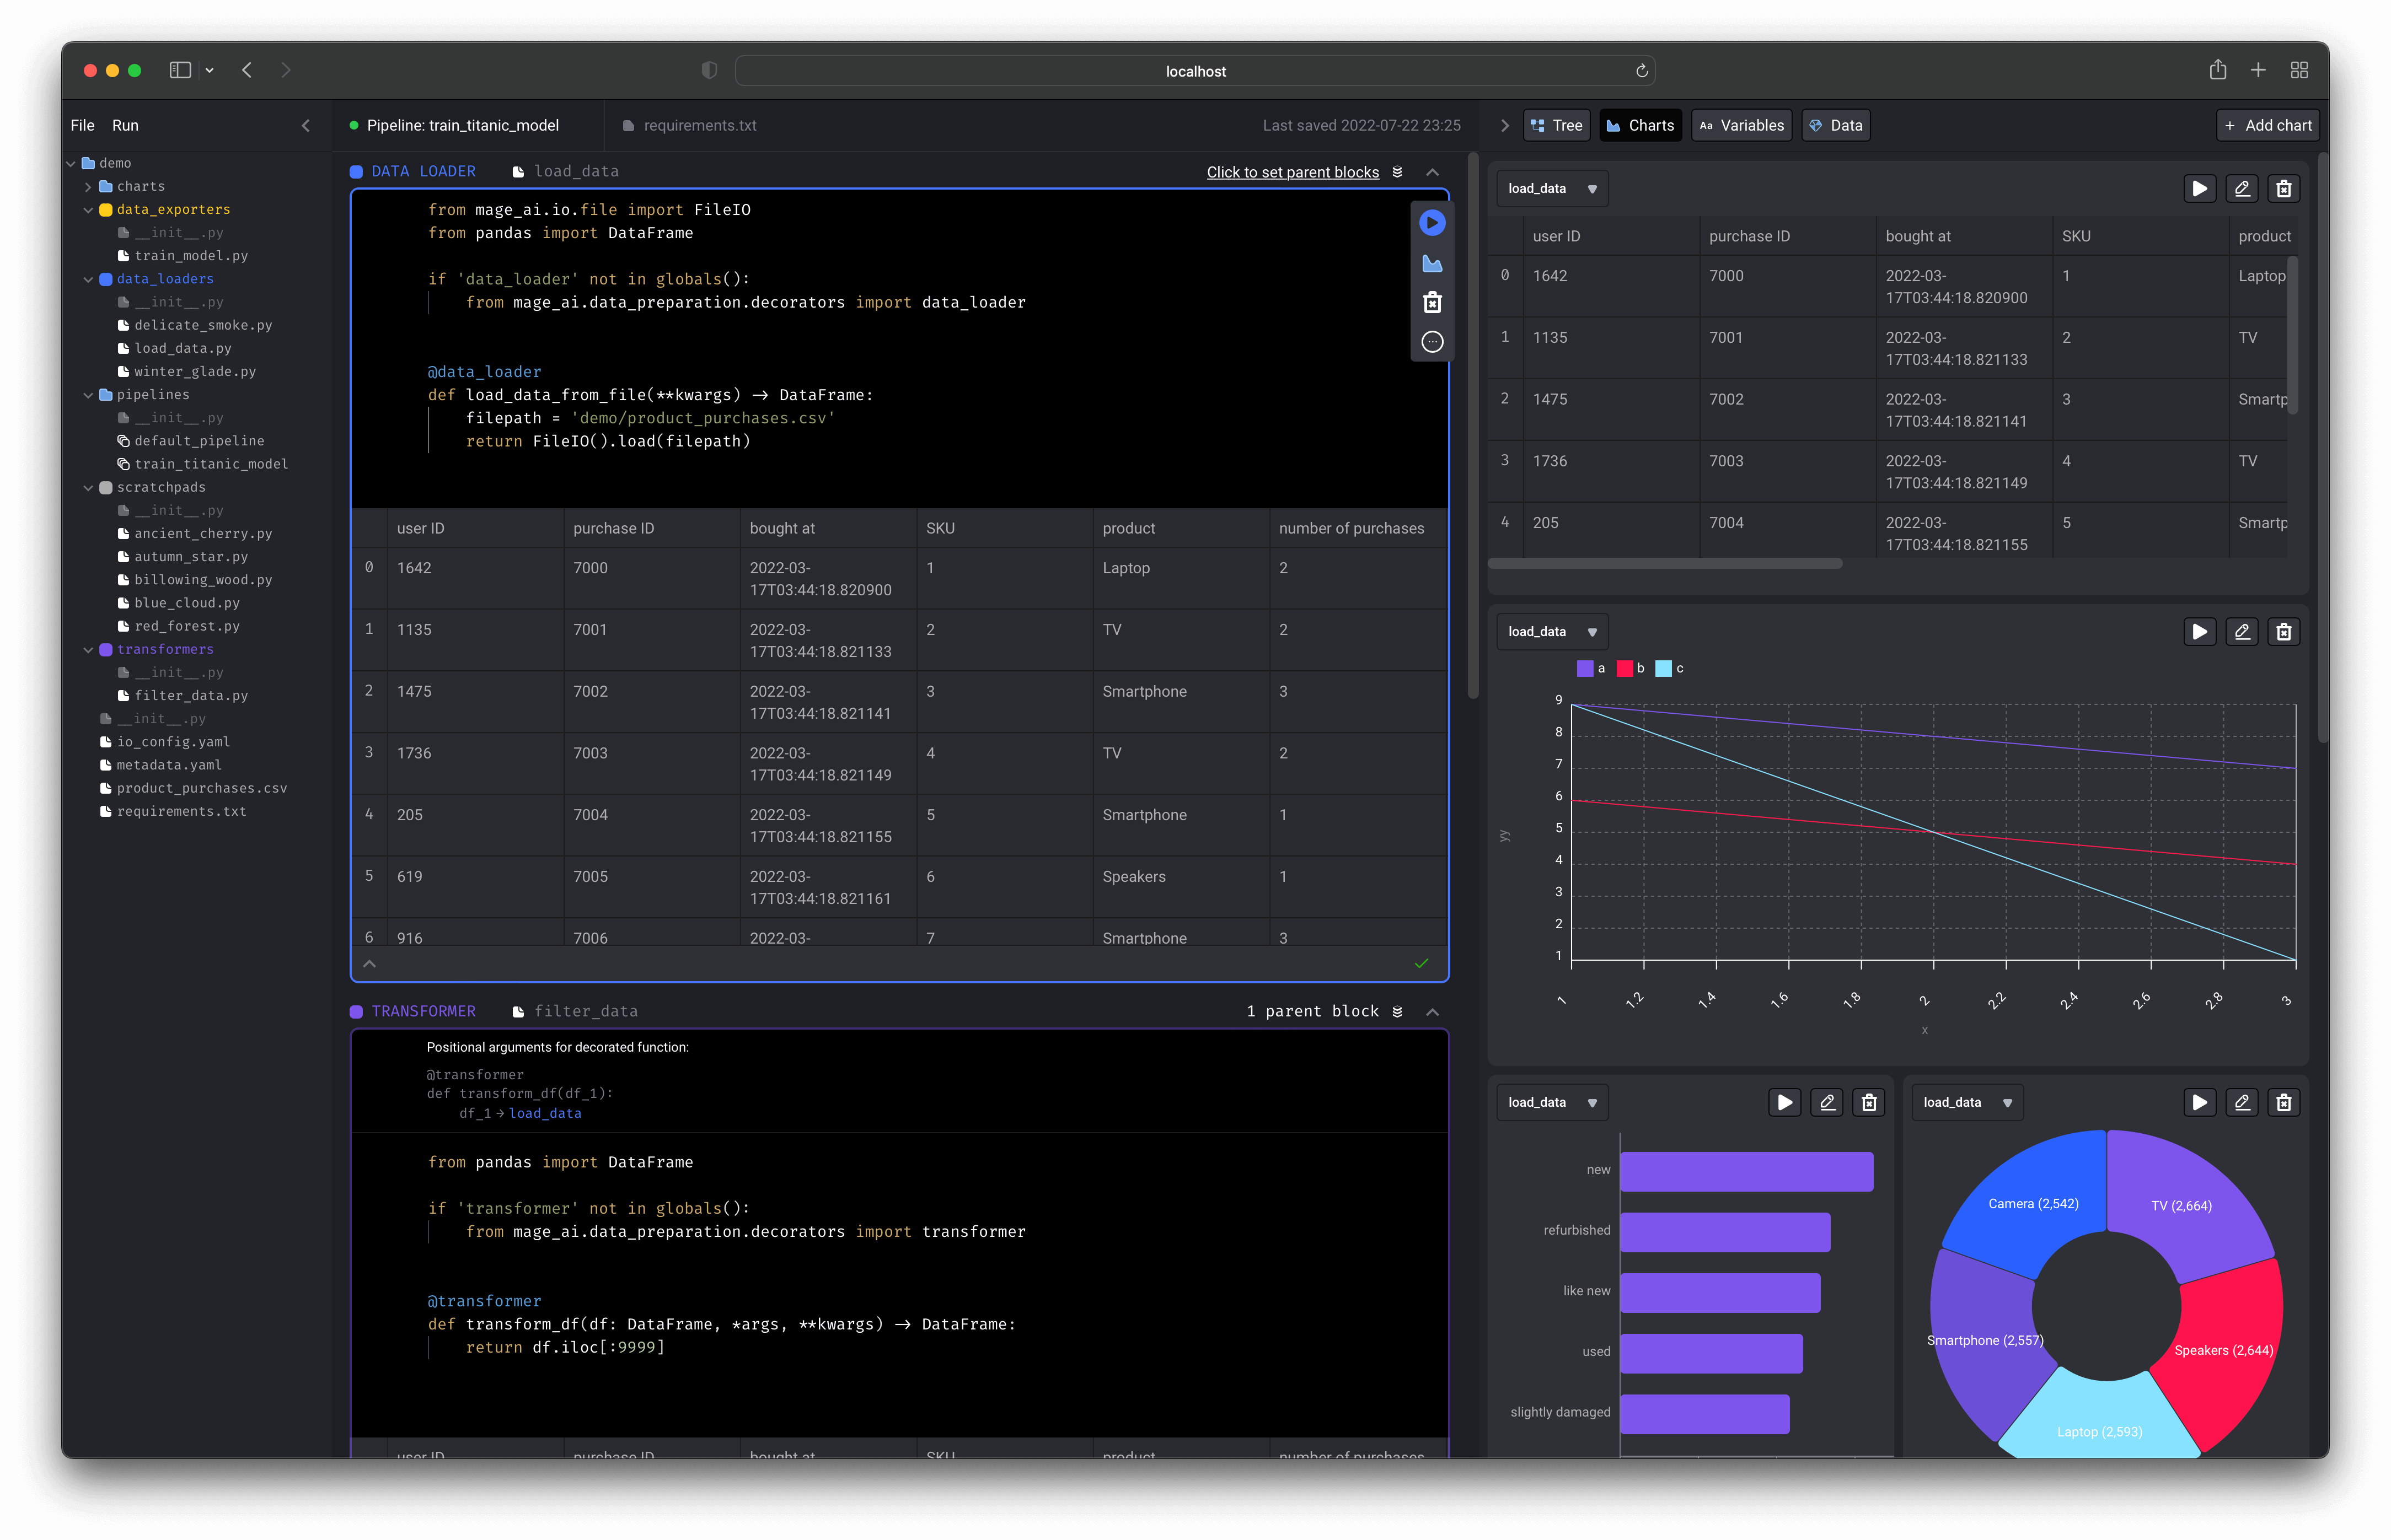Image resolution: width=2391 pixels, height=1540 pixels.
Task: Delete the load_data block via trash icon
Action: (x=1432, y=302)
